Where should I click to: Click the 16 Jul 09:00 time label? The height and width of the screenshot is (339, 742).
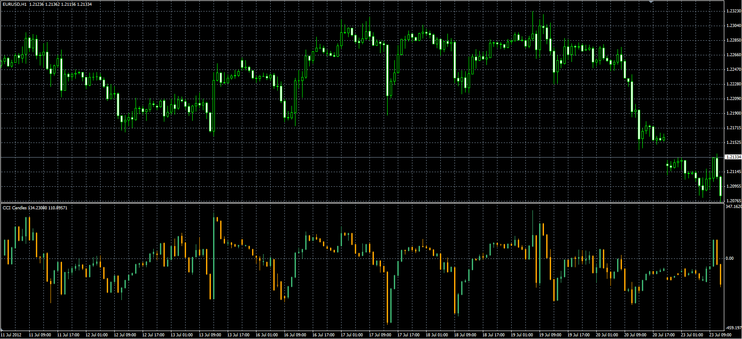tap(295, 335)
